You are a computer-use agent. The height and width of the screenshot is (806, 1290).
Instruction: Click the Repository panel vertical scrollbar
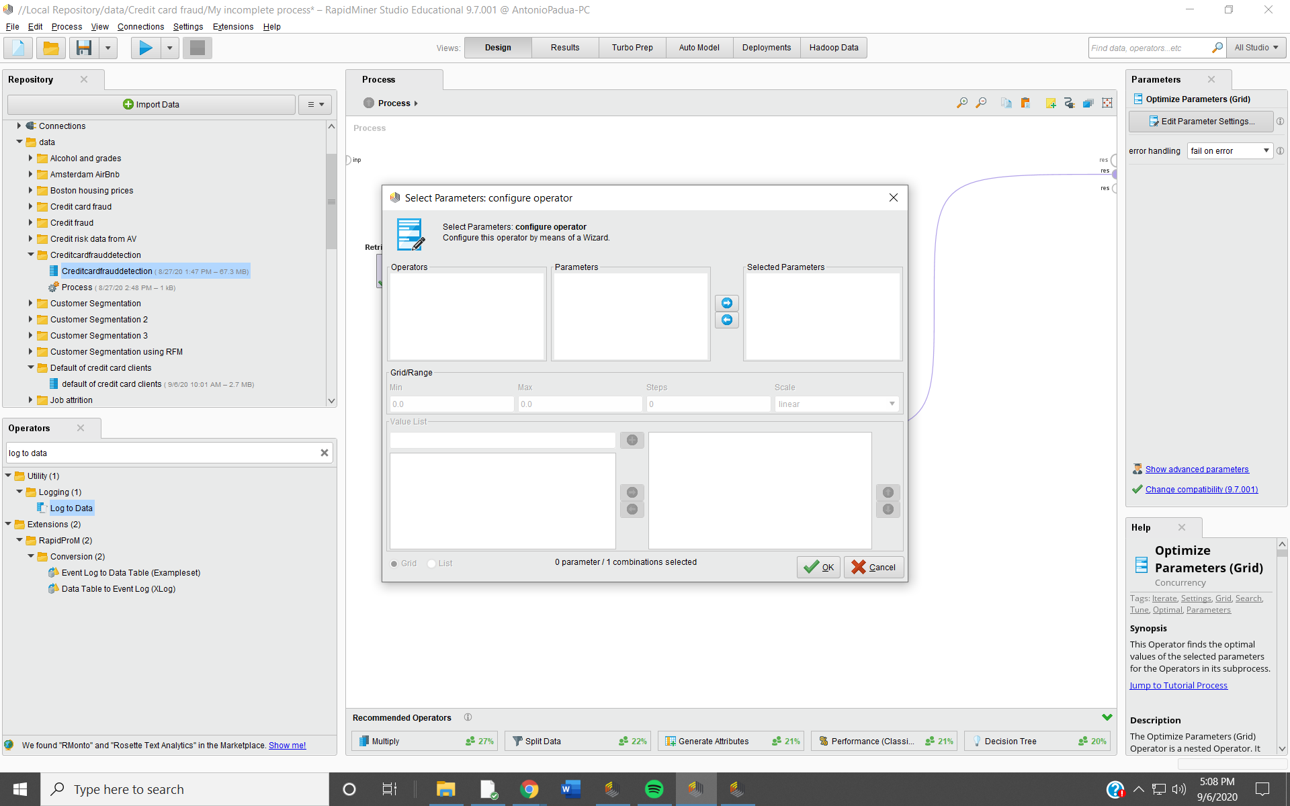331,201
